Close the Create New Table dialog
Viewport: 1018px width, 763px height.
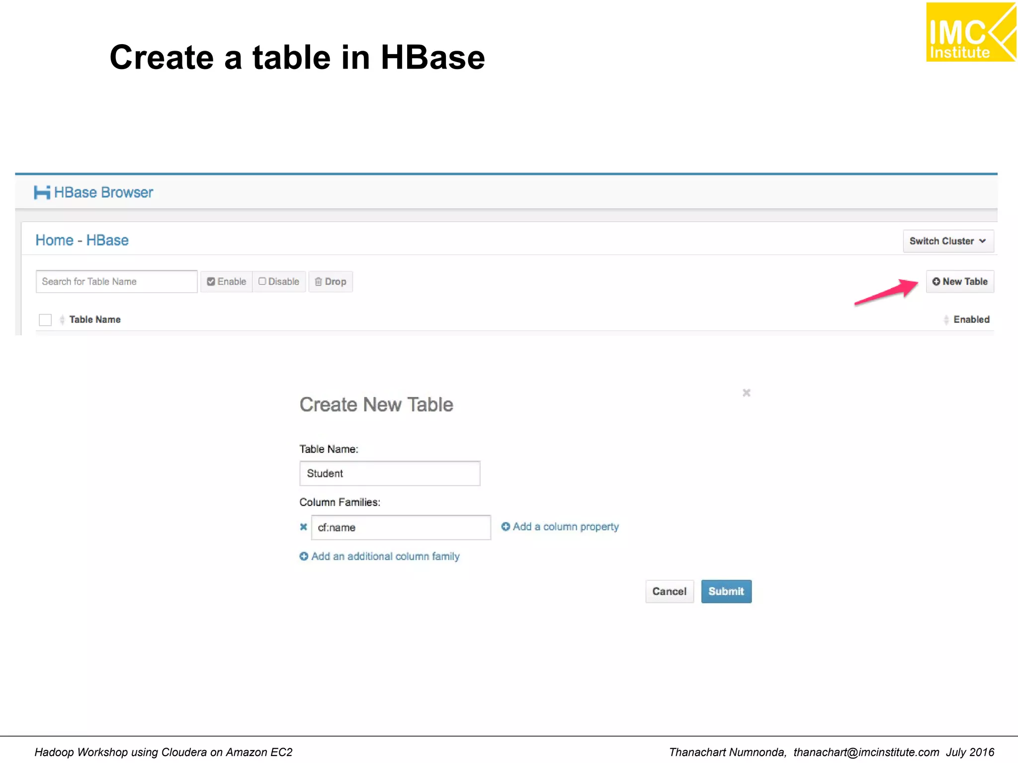tap(746, 393)
